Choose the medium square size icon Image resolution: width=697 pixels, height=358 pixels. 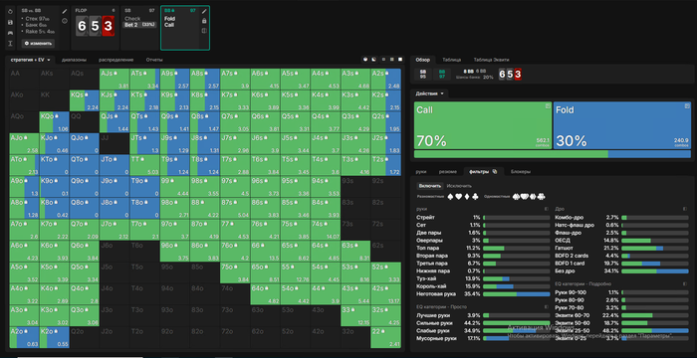pos(391,59)
